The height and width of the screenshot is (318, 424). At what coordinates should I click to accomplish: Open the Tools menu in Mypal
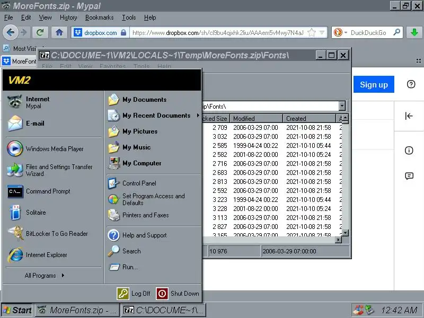click(x=129, y=17)
